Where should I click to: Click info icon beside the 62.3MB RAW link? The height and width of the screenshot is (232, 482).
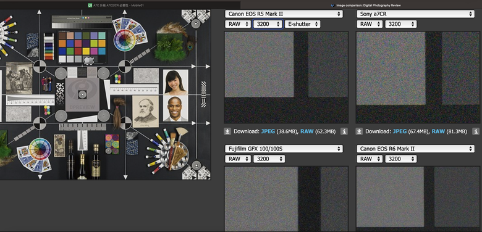click(344, 131)
